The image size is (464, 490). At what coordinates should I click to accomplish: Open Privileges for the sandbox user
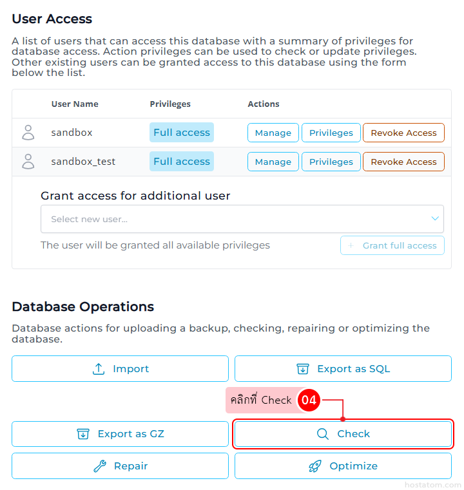[331, 133]
